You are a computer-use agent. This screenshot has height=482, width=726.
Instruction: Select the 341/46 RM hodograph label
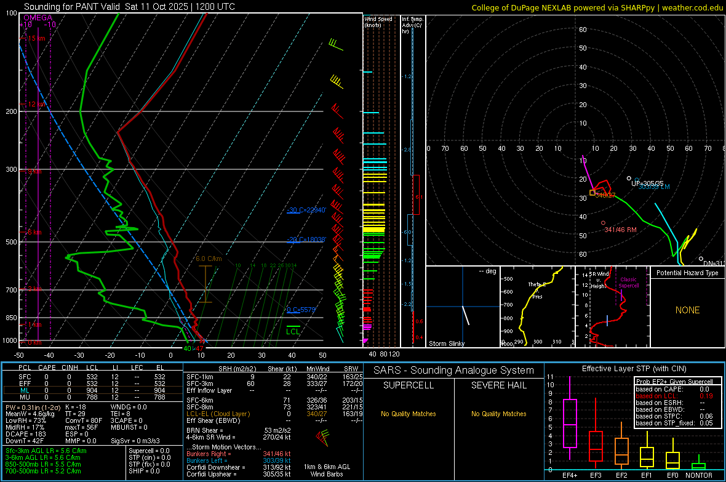(620, 230)
